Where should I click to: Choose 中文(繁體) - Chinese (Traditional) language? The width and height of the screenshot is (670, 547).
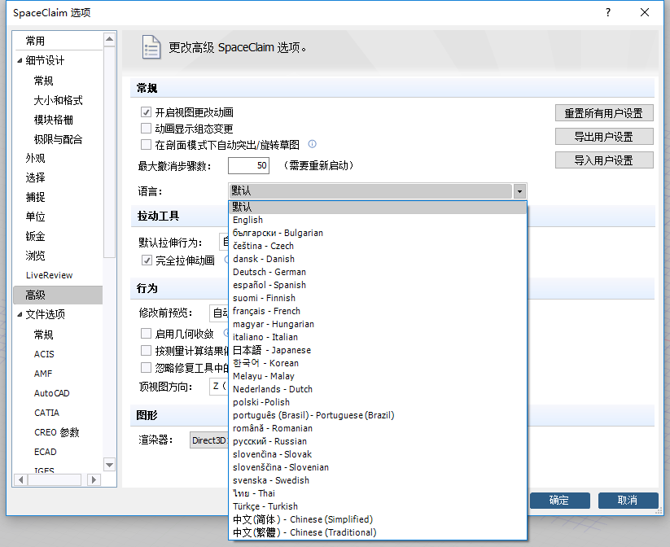coord(378,532)
